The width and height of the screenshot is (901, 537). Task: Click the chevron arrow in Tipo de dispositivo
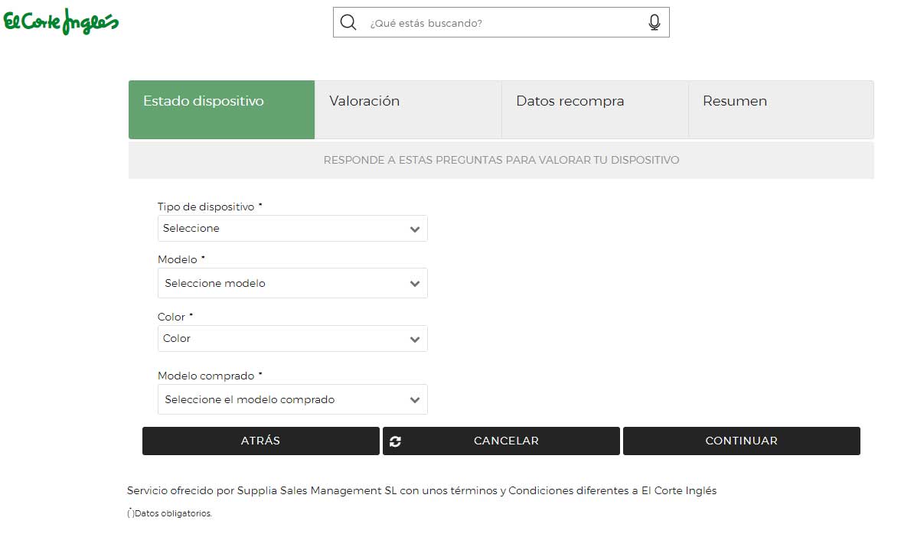tap(415, 229)
